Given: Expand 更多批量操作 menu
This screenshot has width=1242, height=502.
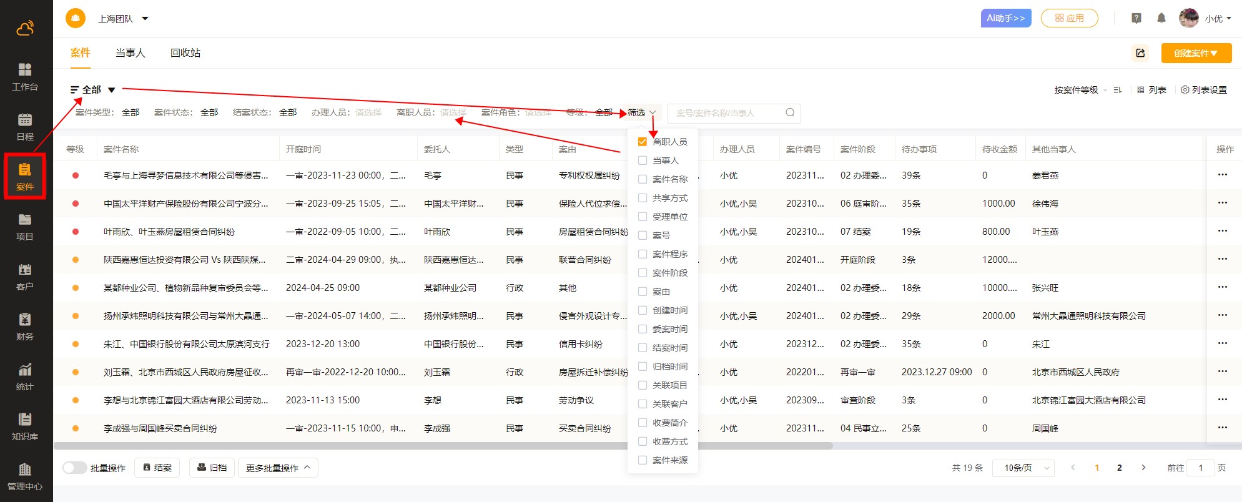Looking at the screenshot, I should coord(278,468).
